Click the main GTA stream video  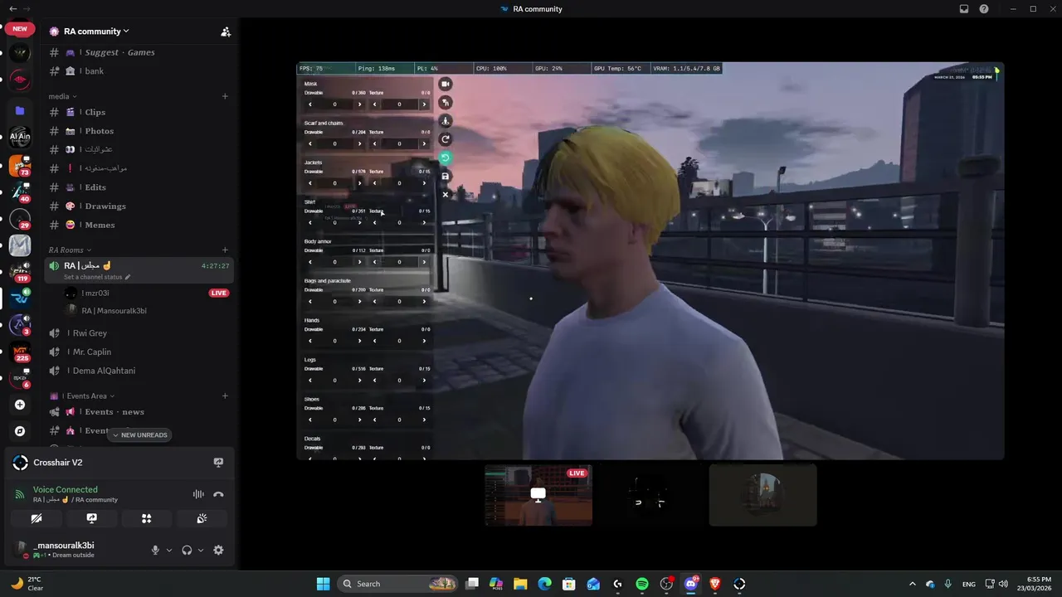tap(650, 261)
